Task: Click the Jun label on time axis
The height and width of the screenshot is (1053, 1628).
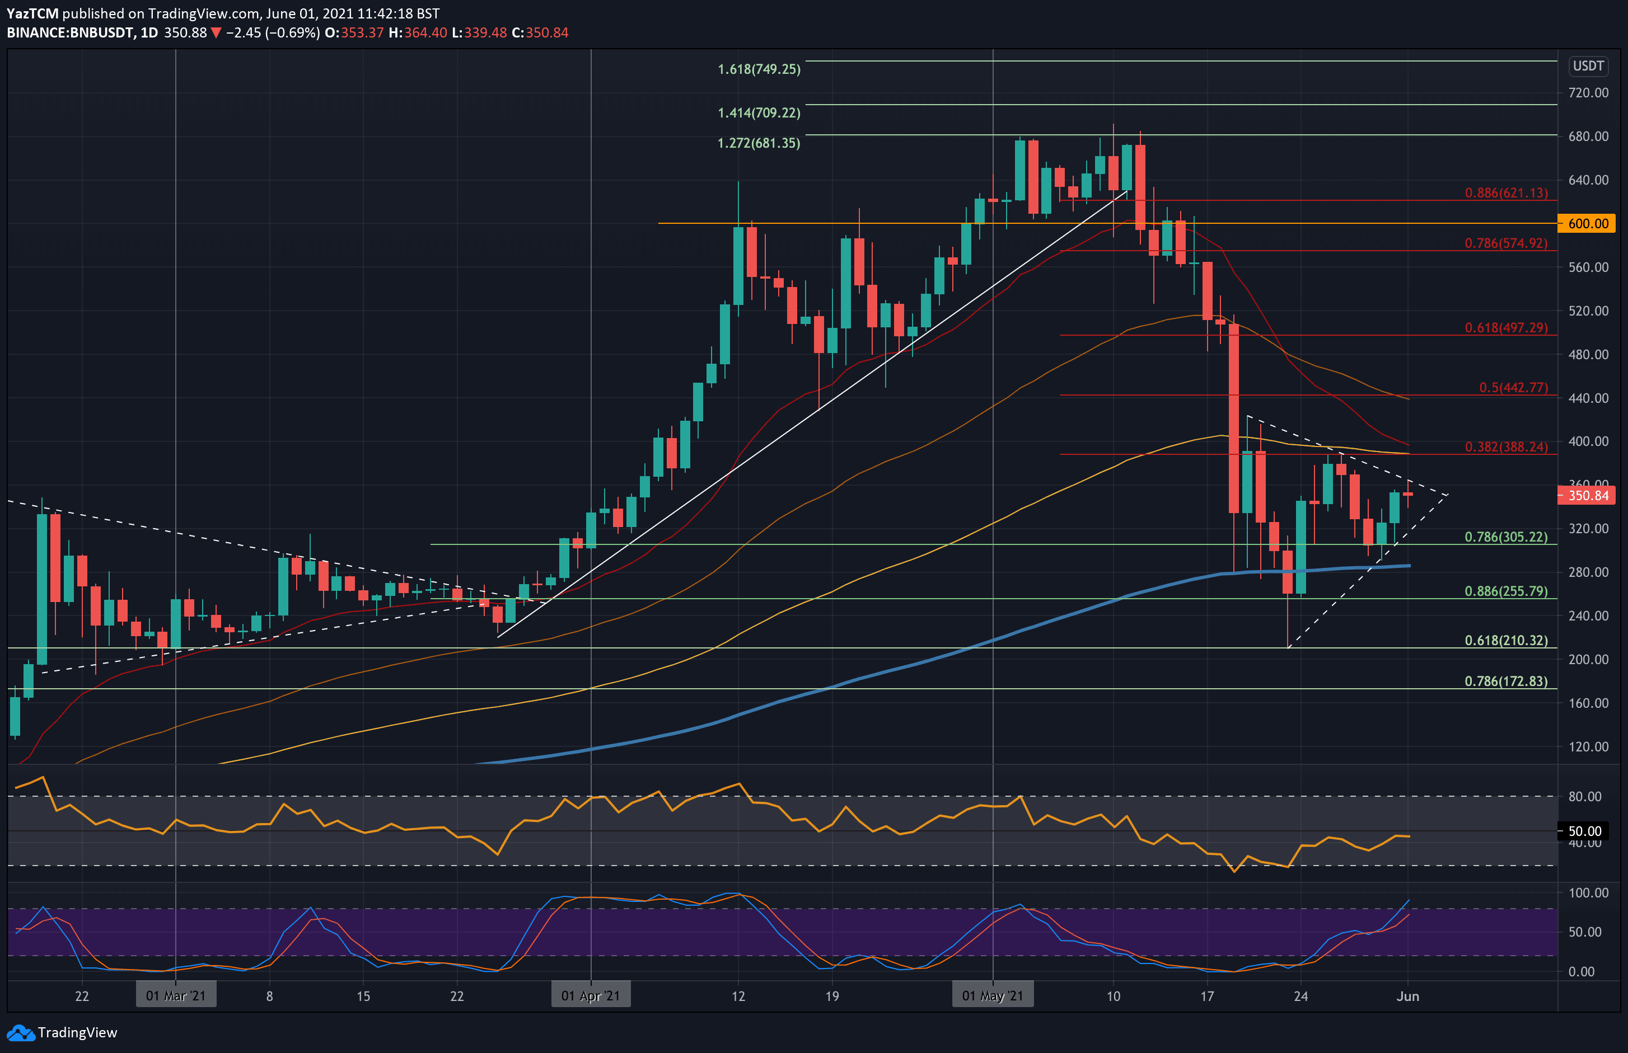Action: pos(1408,996)
